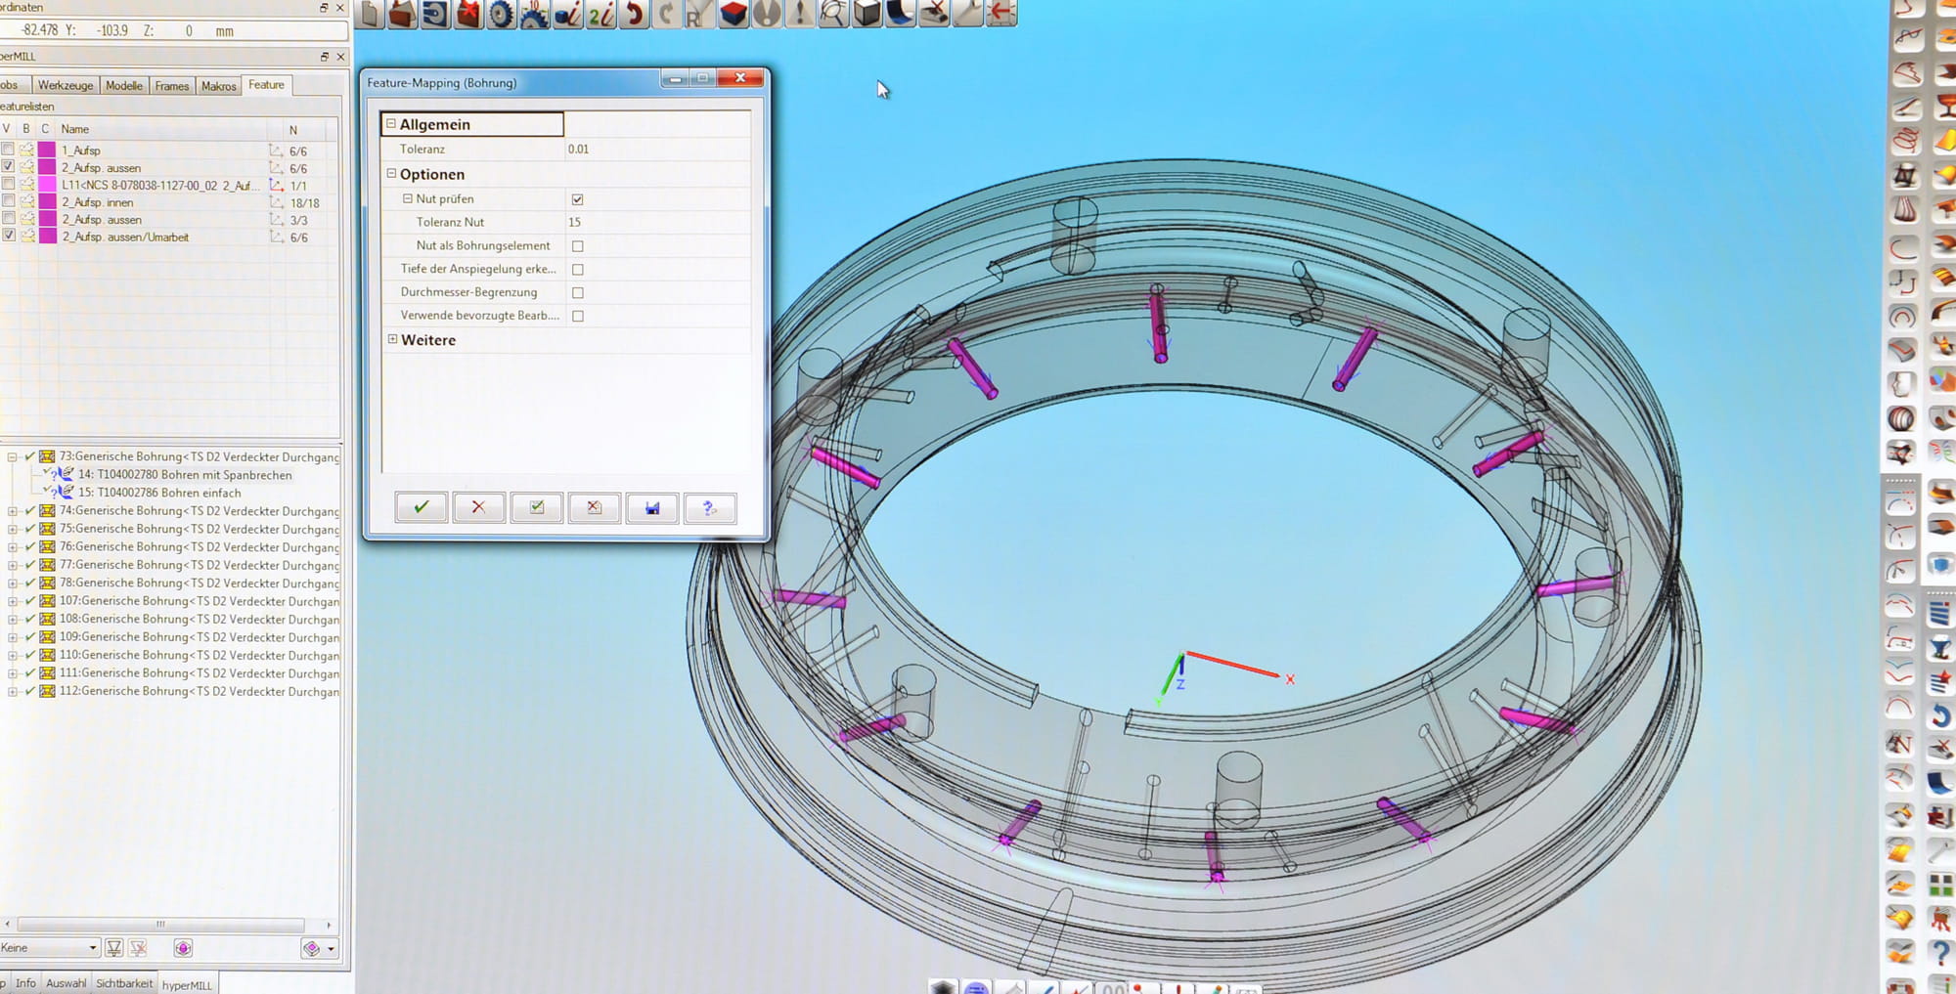Viewport: 1956px width, 994px height.
Task: Click the filter funnel icon beside Keine
Action: click(x=114, y=948)
